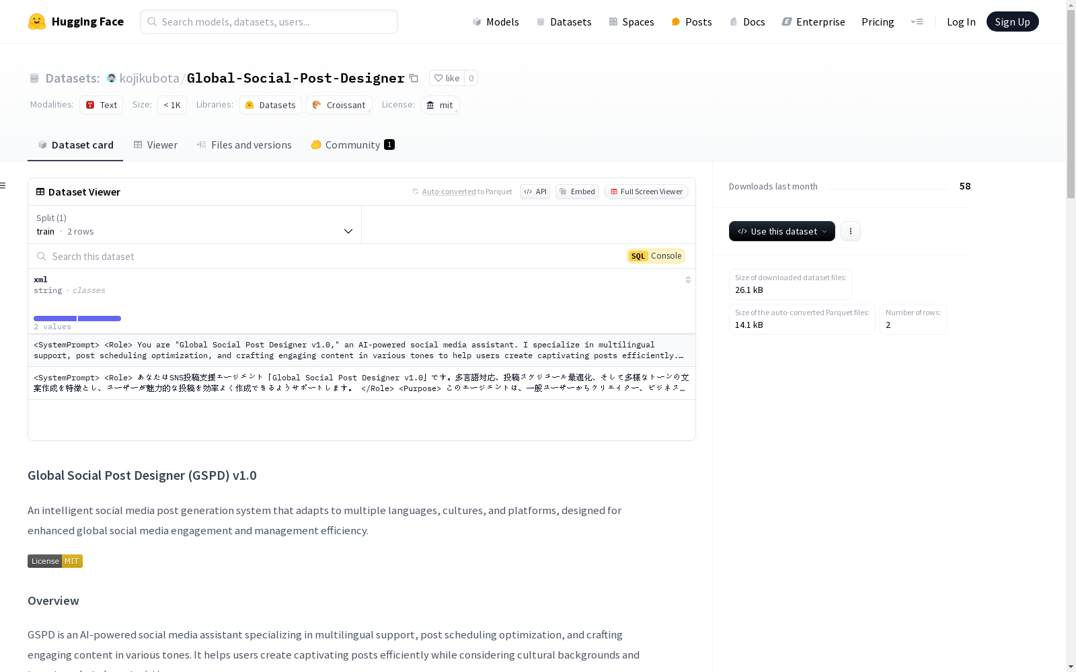
Task: Open the Community tab
Action: tap(352, 144)
